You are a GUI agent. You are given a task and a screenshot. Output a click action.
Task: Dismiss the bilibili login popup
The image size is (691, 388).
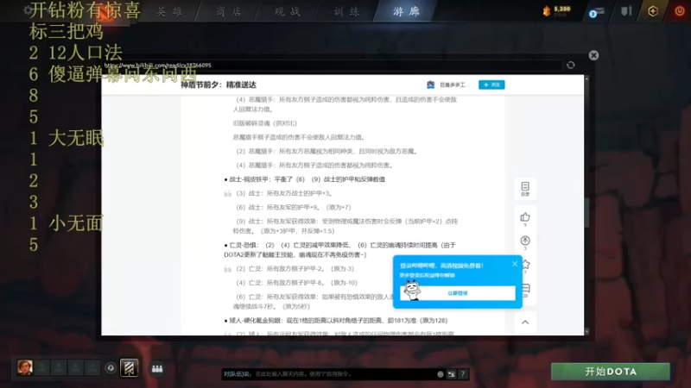tap(515, 264)
